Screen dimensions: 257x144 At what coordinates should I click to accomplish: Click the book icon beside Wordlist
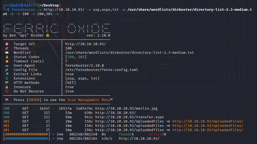pyautogui.click(x=7, y=53)
